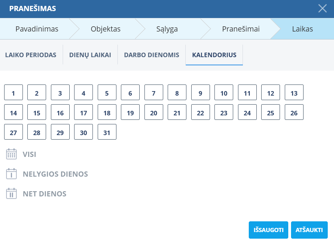Click the even days calendar icon
The width and height of the screenshot is (334, 248).
point(11,194)
